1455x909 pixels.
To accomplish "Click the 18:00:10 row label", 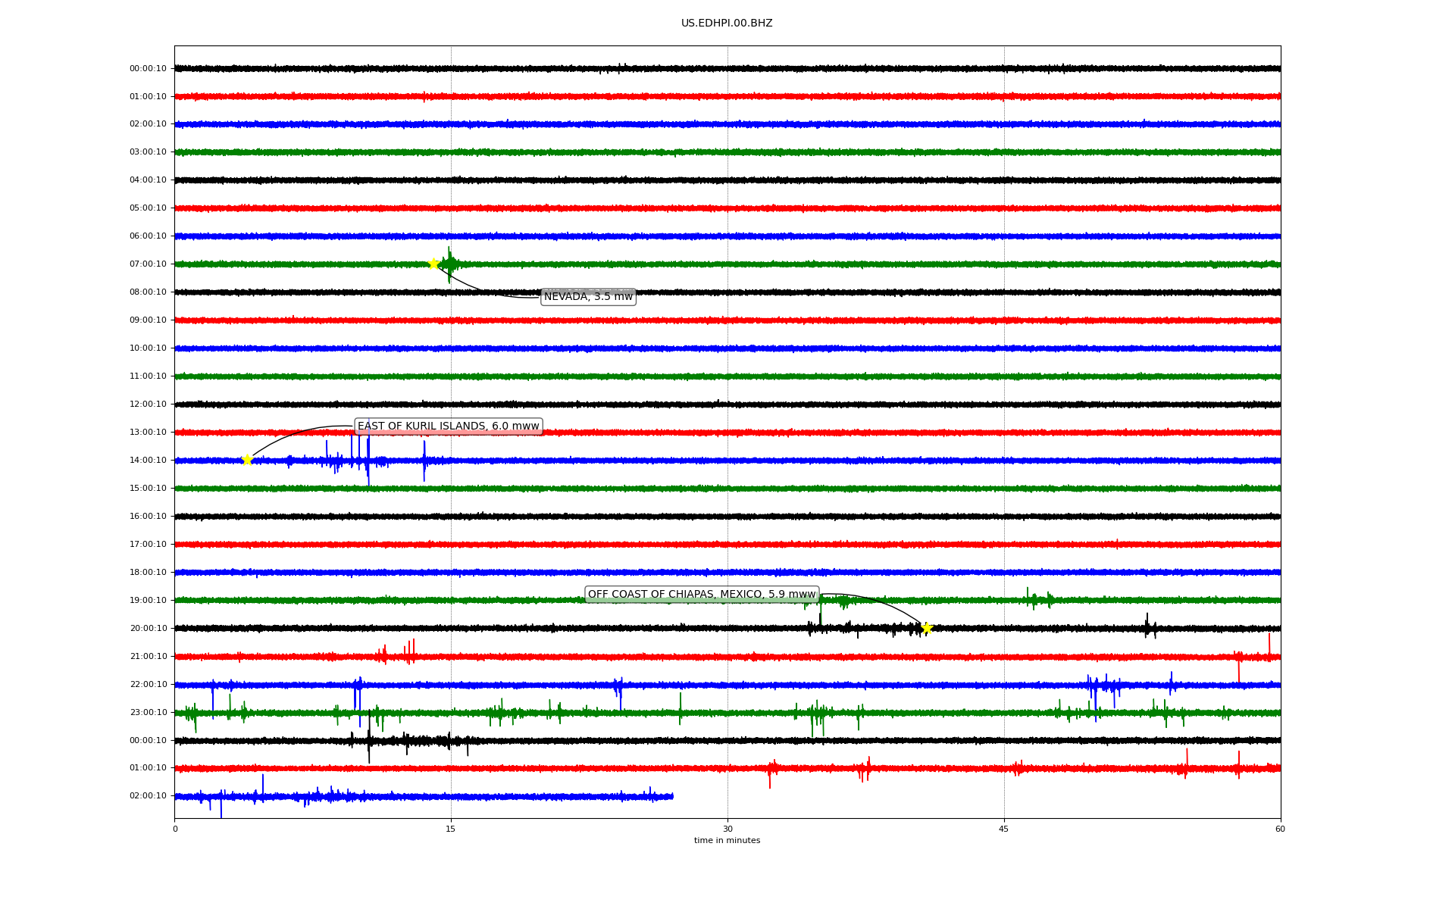I will (148, 573).
